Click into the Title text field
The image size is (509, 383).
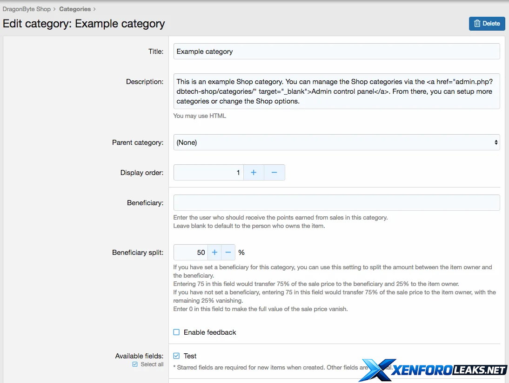336,52
